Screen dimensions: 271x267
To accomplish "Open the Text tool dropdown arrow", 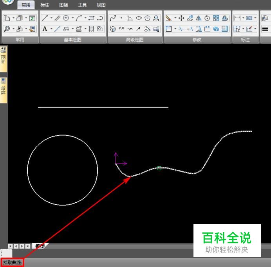I will click(51, 29).
